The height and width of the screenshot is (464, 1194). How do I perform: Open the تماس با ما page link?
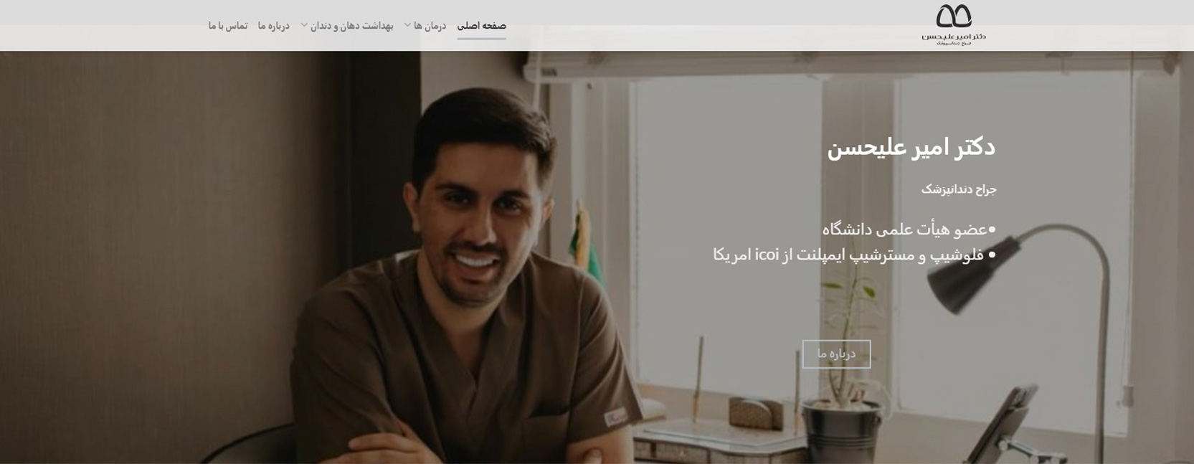pos(228,26)
